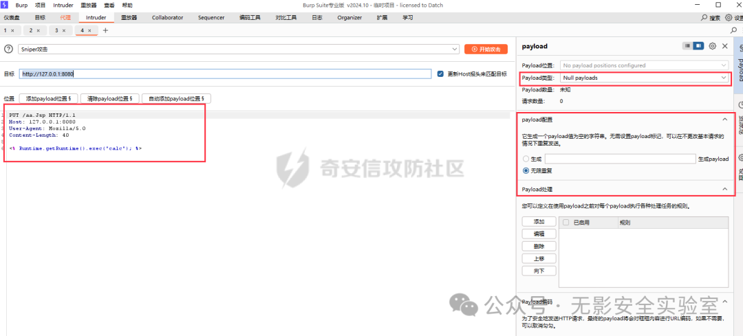
Task: Open the Payload类型 Null payloads dropdown
Action: (x=644, y=78)
